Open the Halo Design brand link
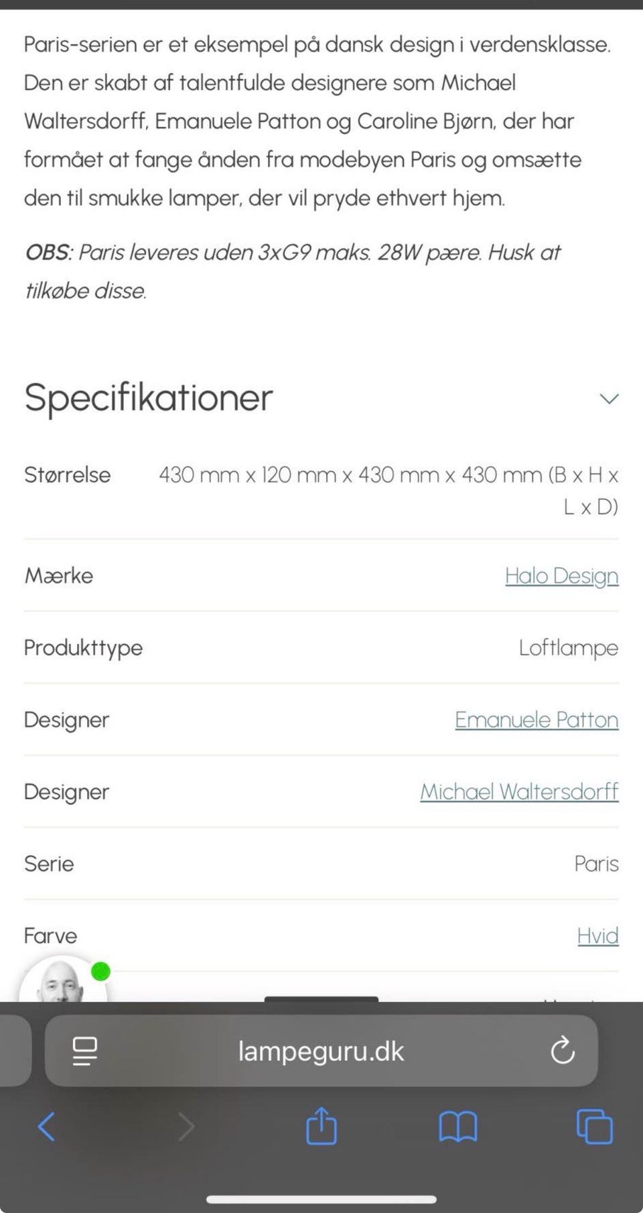The width and height of the screenshot is (643, 1213). click(561, 576)
